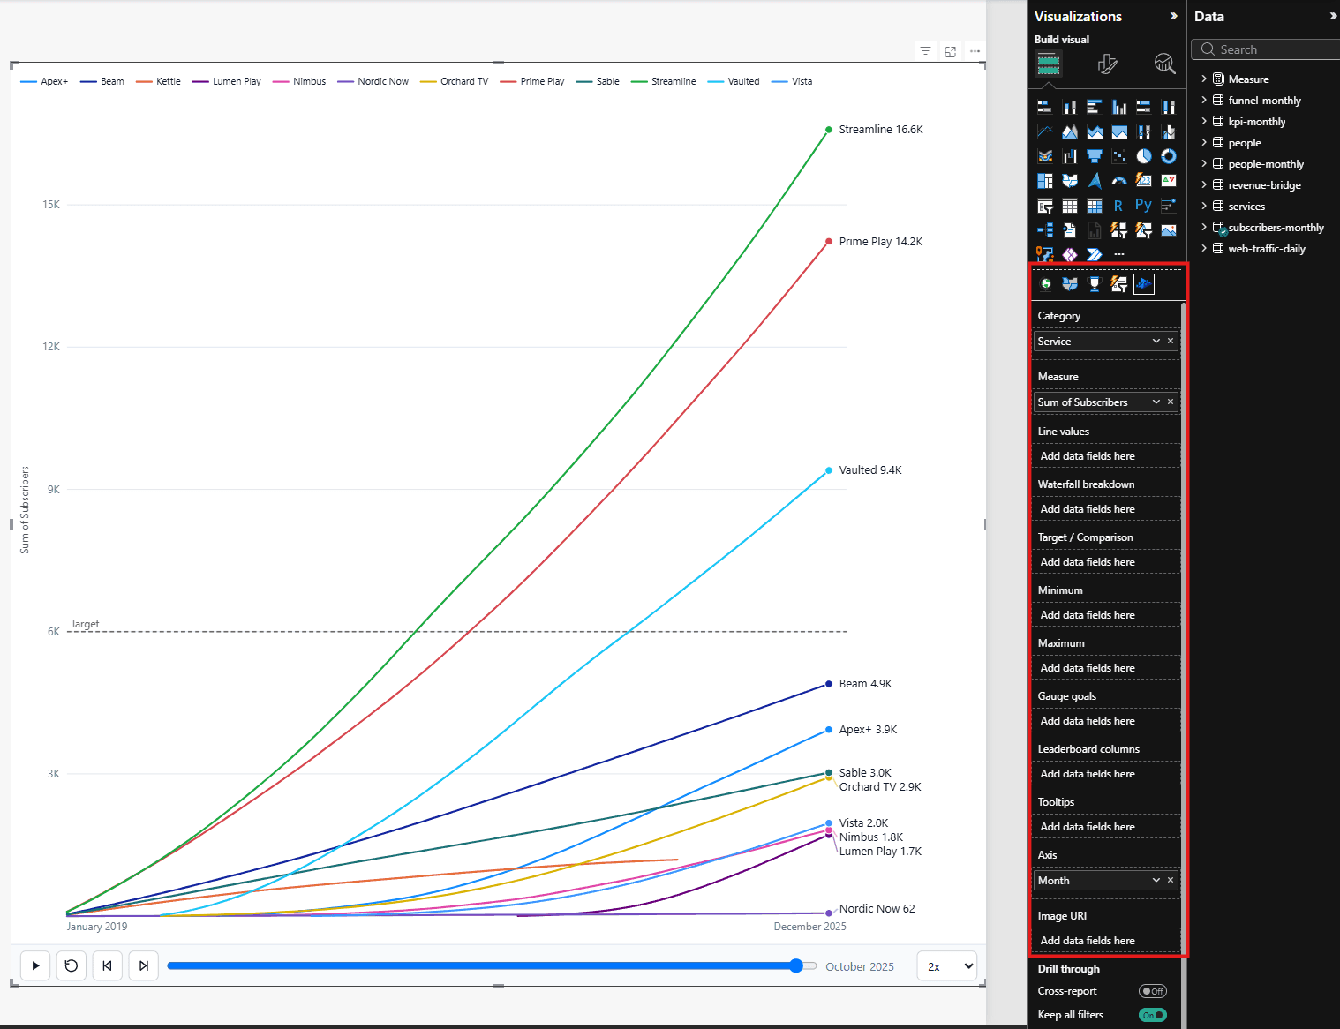Click the timeline slider handle

[796, 966]
